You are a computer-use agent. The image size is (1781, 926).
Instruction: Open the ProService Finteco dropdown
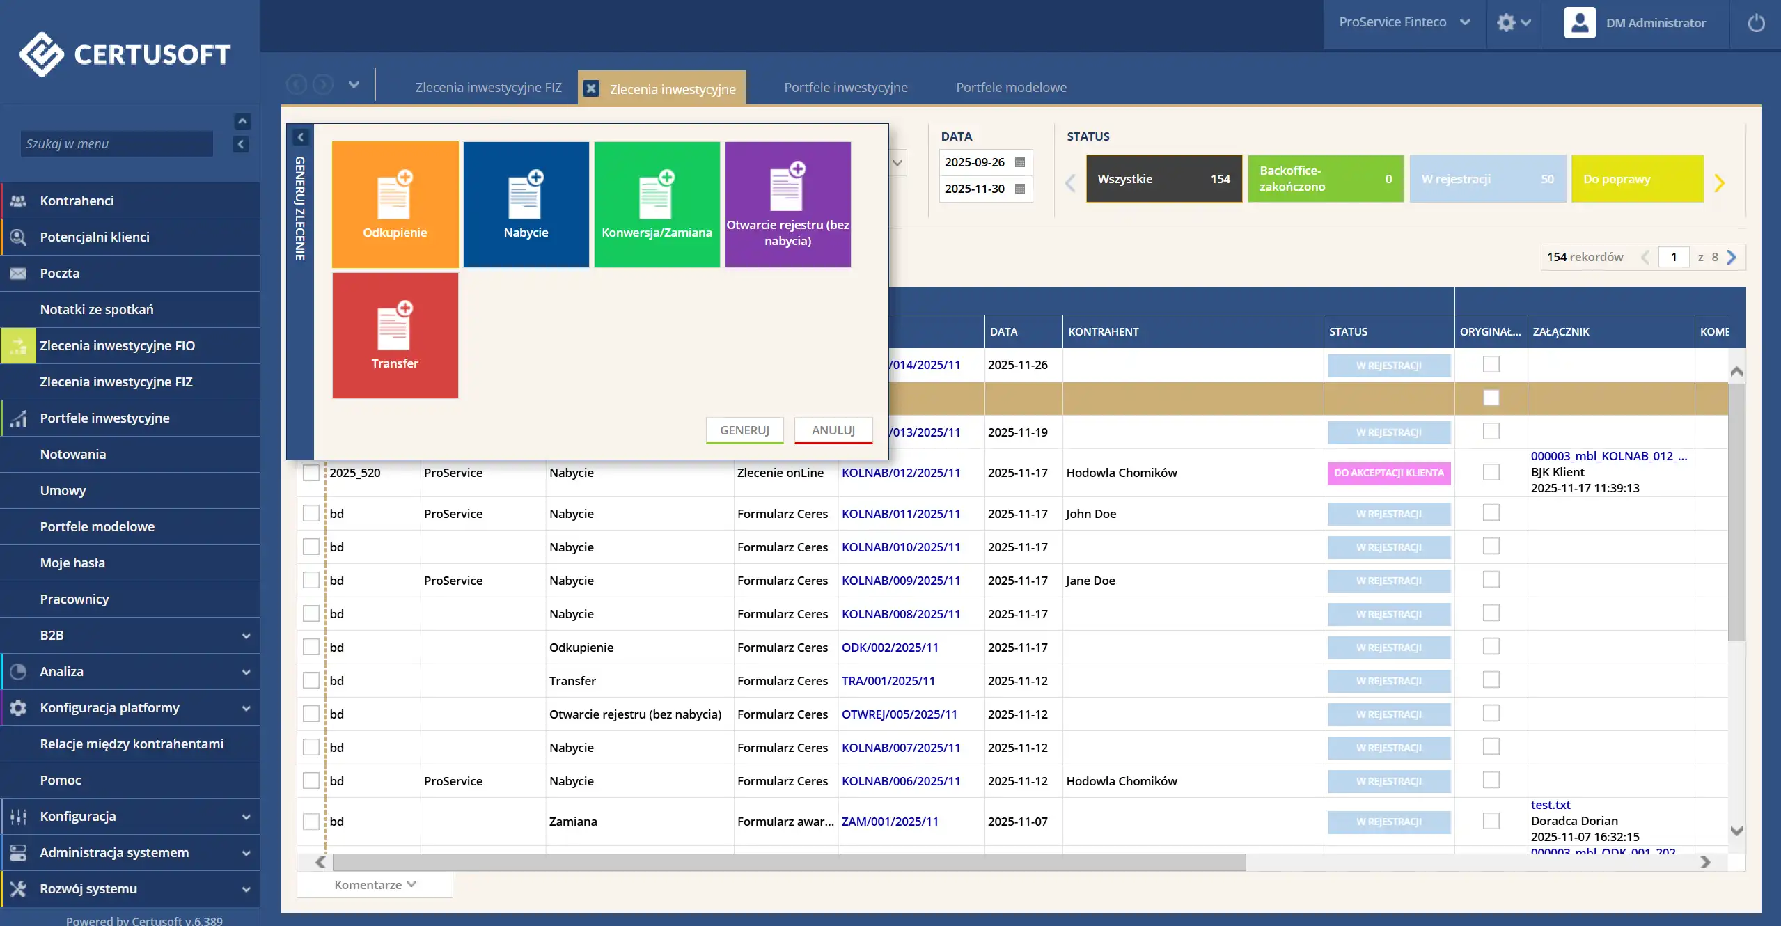pyautogui.click(x=1404, y=22)
